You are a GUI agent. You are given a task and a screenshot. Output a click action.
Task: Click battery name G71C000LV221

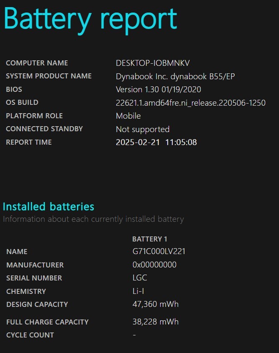[x=159, y=252]
